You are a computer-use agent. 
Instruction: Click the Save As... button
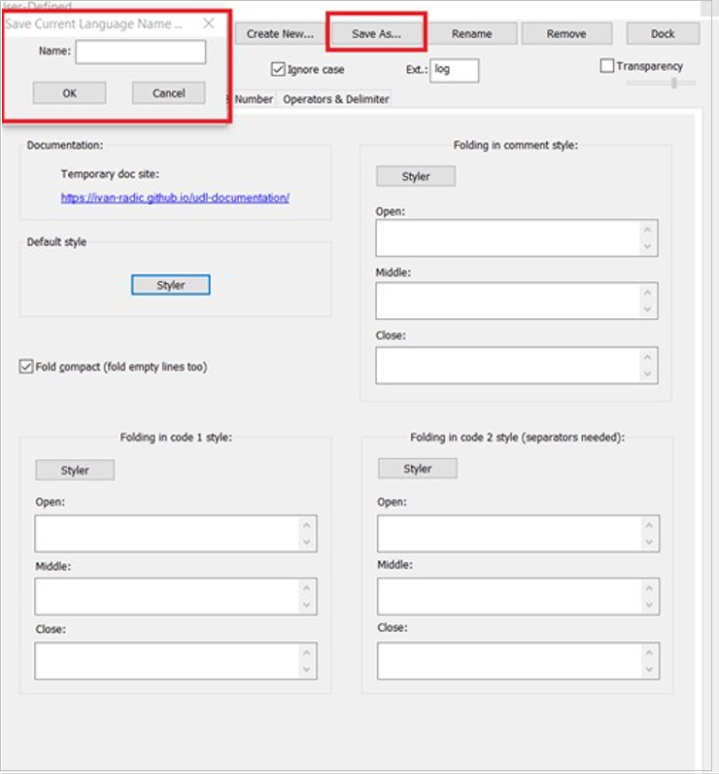pos(376,34)
